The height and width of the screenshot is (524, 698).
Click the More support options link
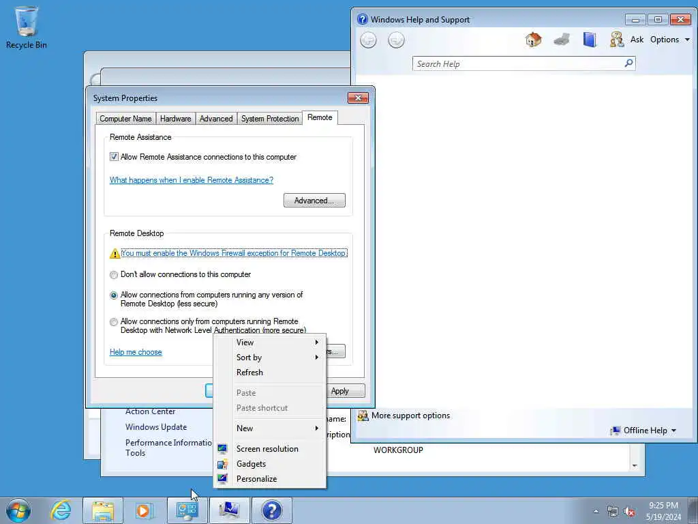pos(410,416)
